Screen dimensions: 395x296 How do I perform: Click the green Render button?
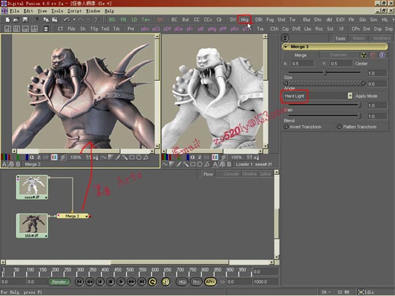pos(59,282)
